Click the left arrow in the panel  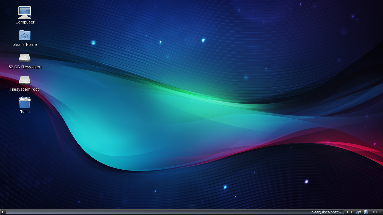(x=347, y=212)
